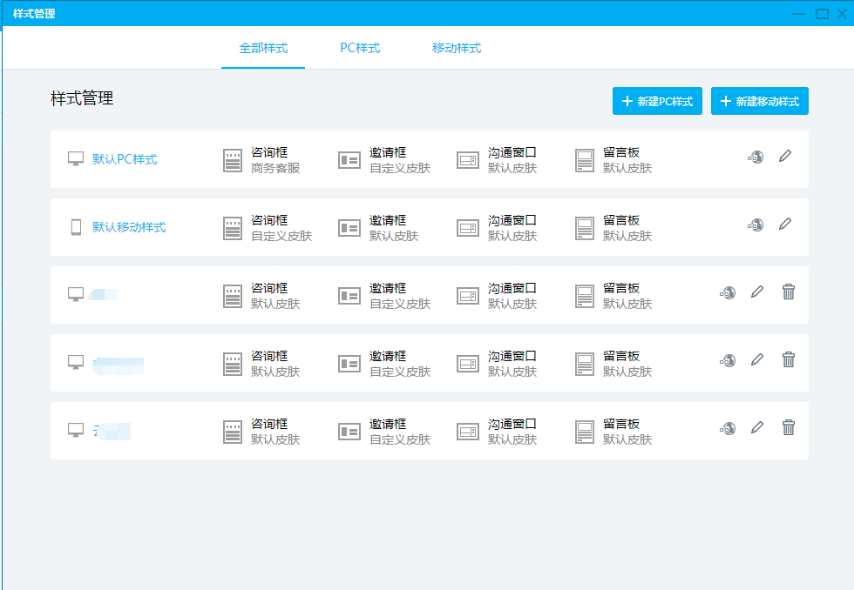Click the 新建PC样式 button

[x=657, y=101]
